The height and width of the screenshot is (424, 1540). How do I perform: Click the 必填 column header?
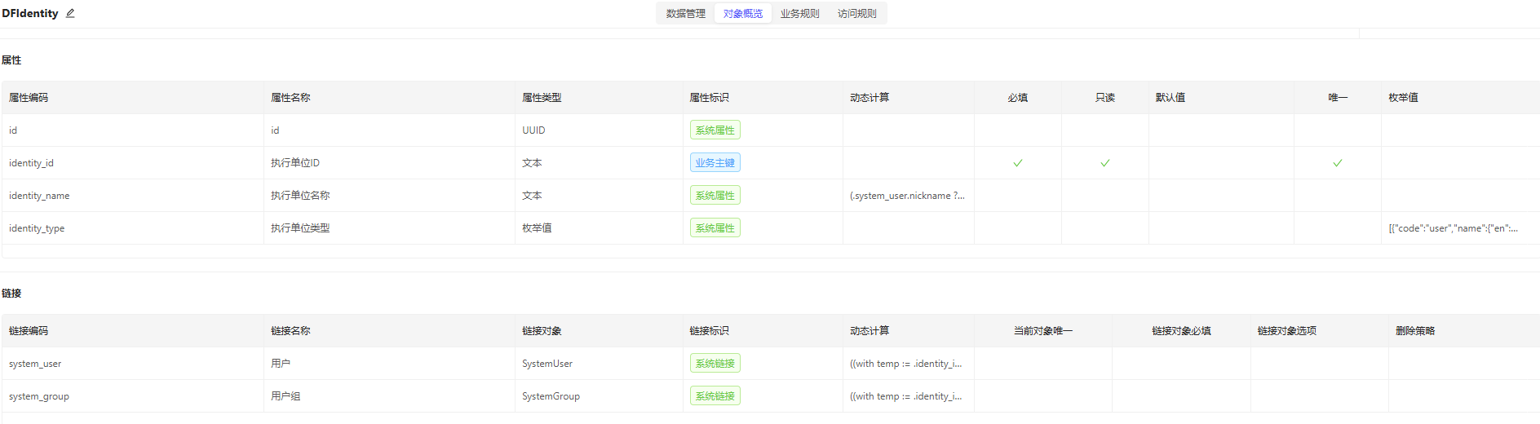click(1017, 97)
